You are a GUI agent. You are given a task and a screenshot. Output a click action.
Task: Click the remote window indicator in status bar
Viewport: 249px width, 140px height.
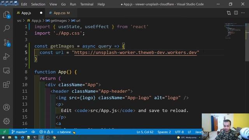pyautogui.click(x=4, y=132)
